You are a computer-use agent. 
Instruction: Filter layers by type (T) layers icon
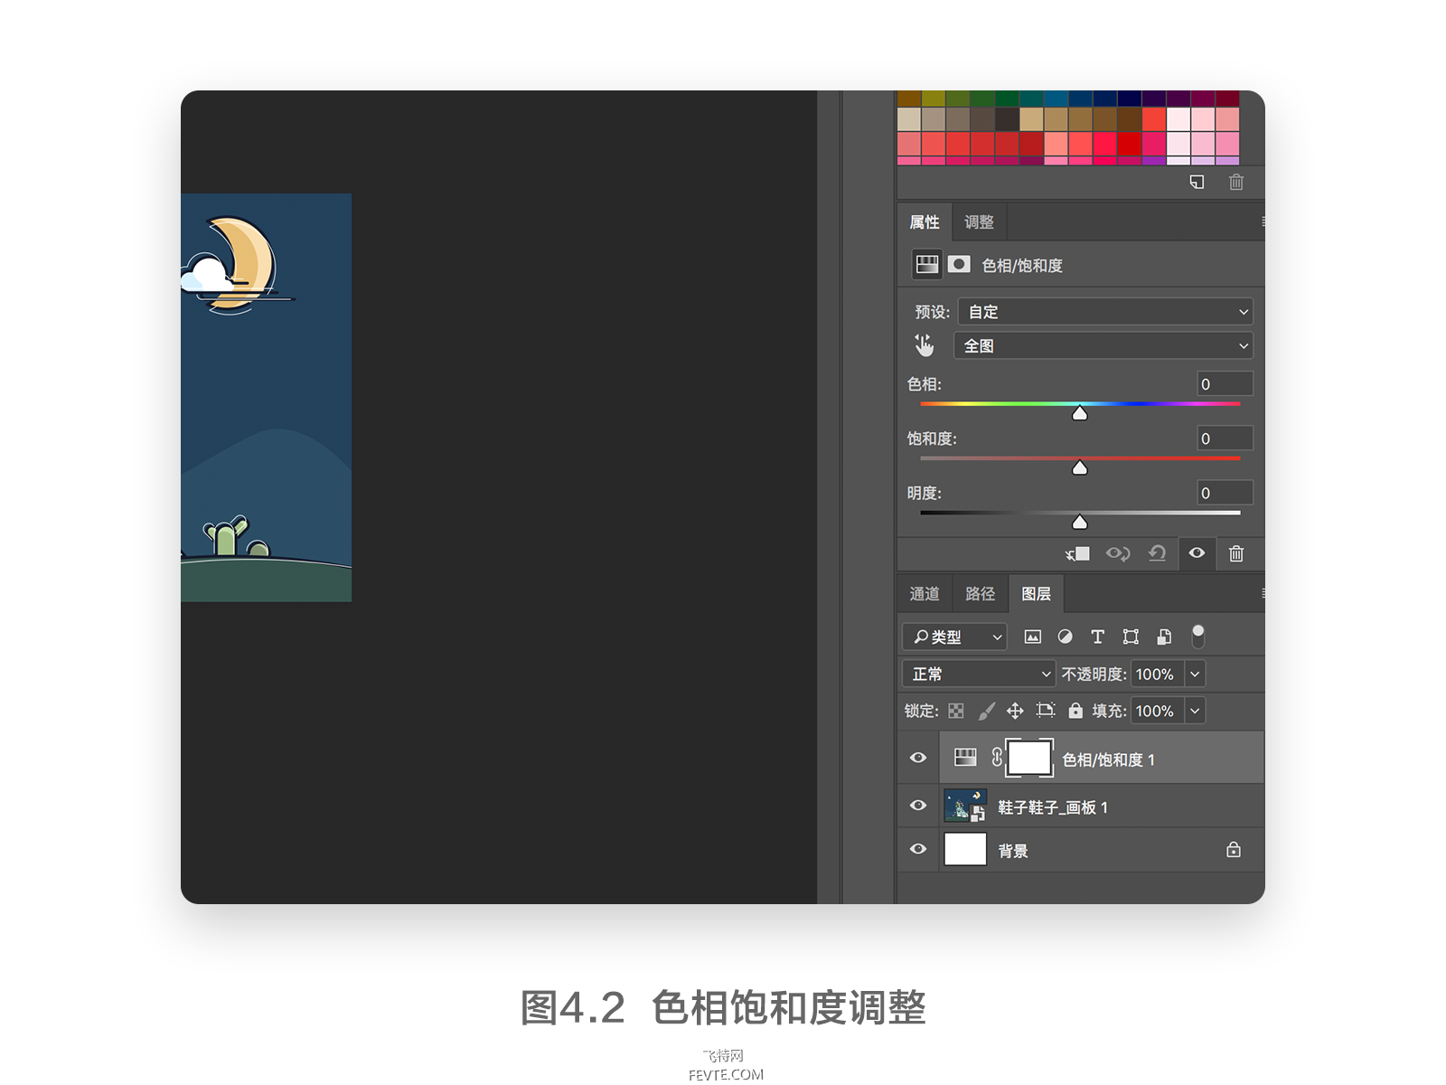tap(1097, 637)
